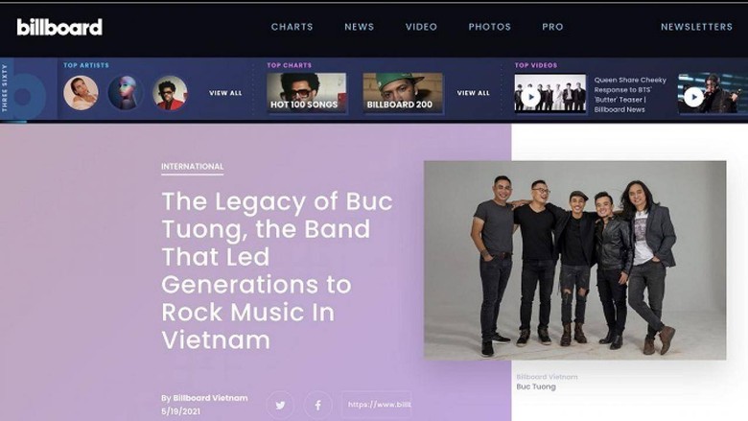
Task: View all top charts
Action: tap(473, 93)
